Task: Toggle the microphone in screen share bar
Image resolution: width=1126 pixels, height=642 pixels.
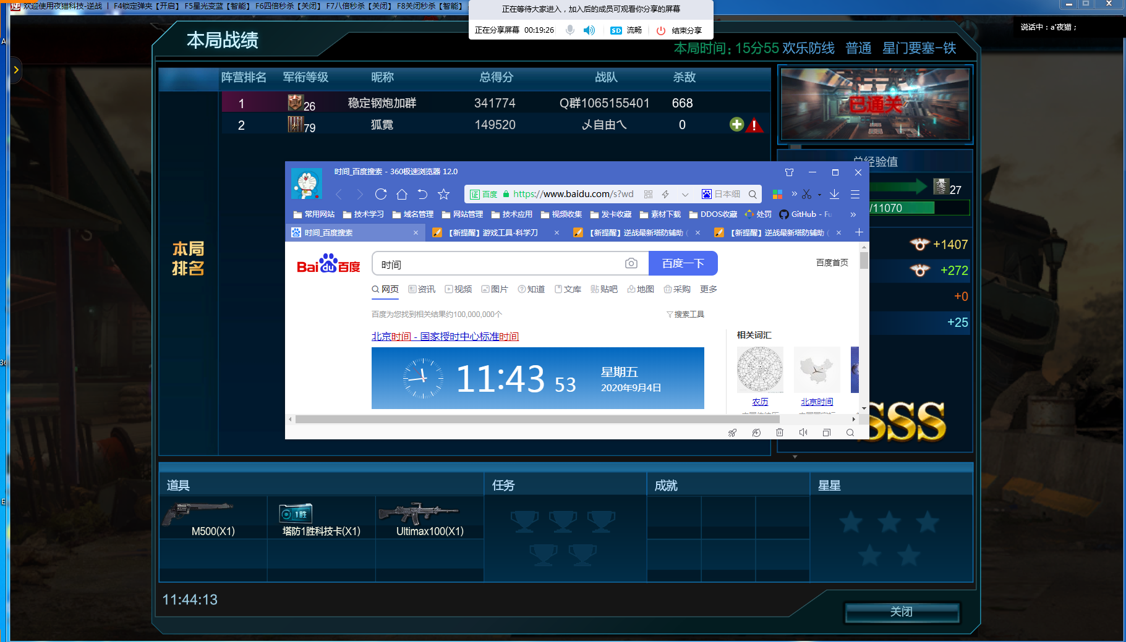Action: [x=570, y=30]
